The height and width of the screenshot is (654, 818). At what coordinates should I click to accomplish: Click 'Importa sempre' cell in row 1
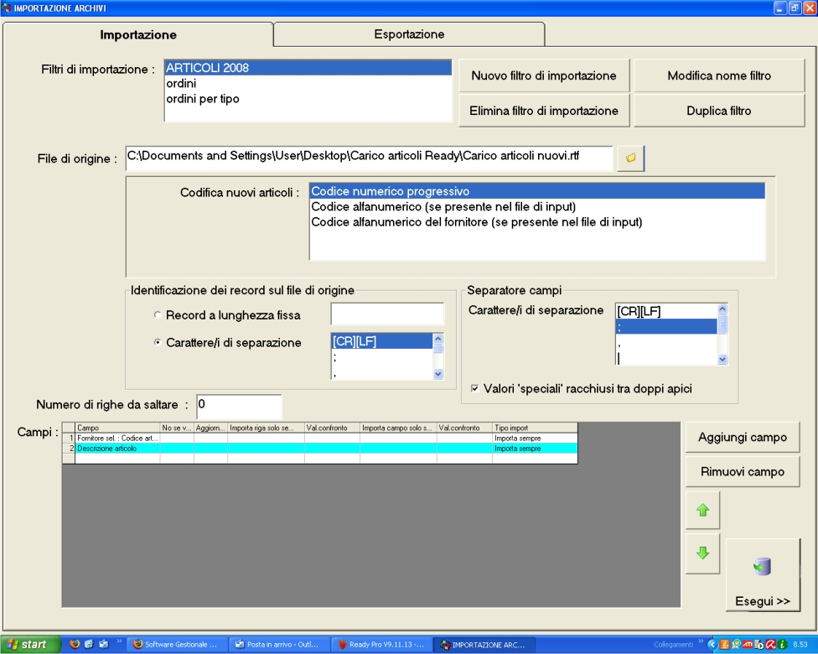535,439
